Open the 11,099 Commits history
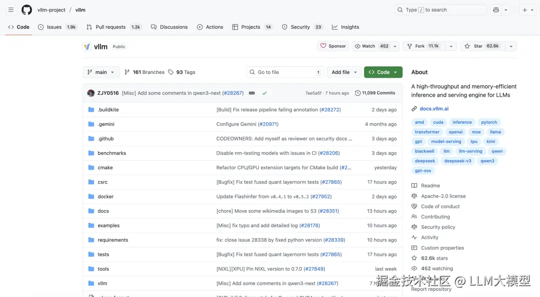The width and height of the screenshot is (540, 297). pyautogui.click(x=375, y=93)
